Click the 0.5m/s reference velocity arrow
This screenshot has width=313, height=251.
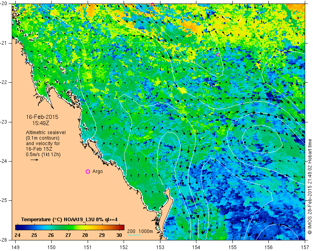point(34,160)
